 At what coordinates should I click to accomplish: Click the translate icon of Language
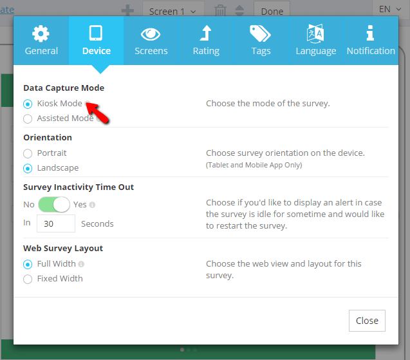pyautogui.click(x=315, y=33)
